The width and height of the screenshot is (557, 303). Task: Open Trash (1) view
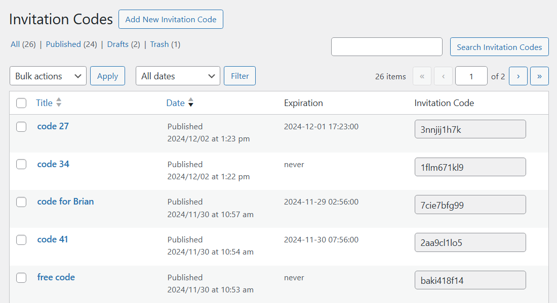click(x=165, y=44)
